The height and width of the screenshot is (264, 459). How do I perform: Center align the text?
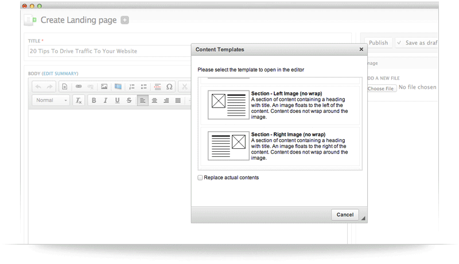pos(154,100)
